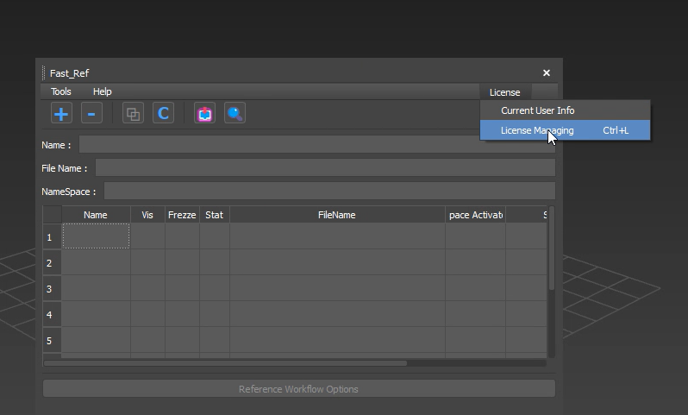Click the Vis column header
Image resolution: width=688 pixels, height=415 pixels.
[147, 215]
